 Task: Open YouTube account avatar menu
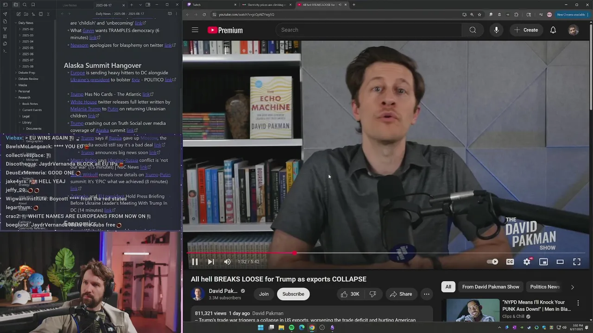tap(574, 30)
